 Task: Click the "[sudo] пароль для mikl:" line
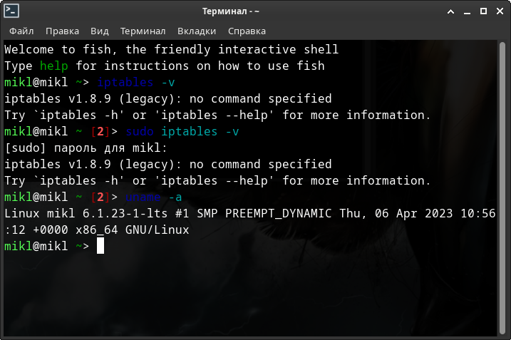(x=86, y=148)
